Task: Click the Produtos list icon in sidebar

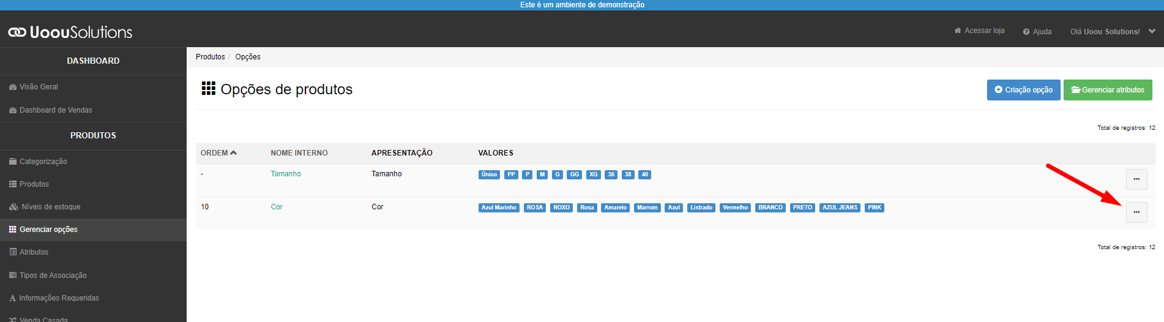Action: (13, 184)
